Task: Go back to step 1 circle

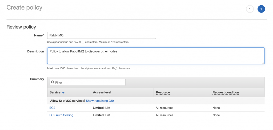Action: pyautogui.click(x=250, y=9)
